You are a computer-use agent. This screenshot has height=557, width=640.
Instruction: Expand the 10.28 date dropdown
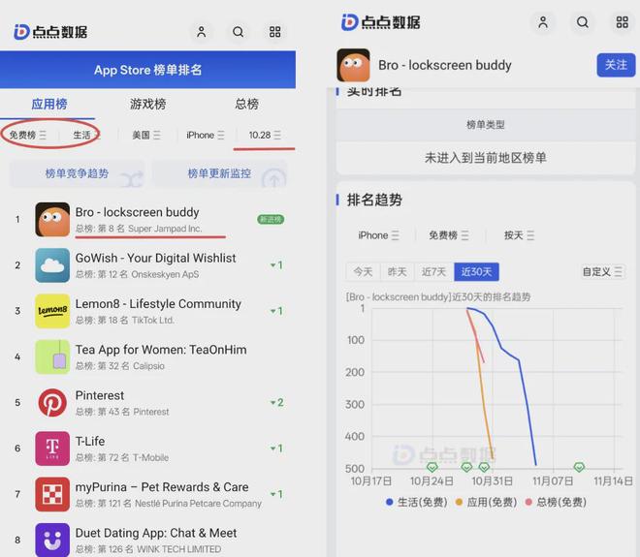265,135
